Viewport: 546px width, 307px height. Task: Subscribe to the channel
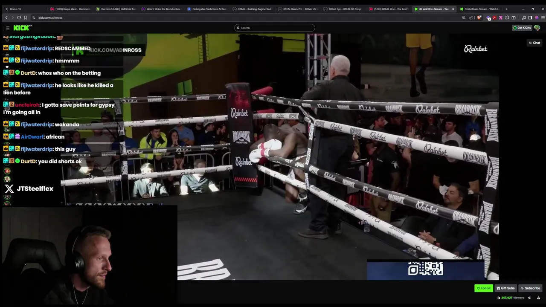[x=530, y=288]
